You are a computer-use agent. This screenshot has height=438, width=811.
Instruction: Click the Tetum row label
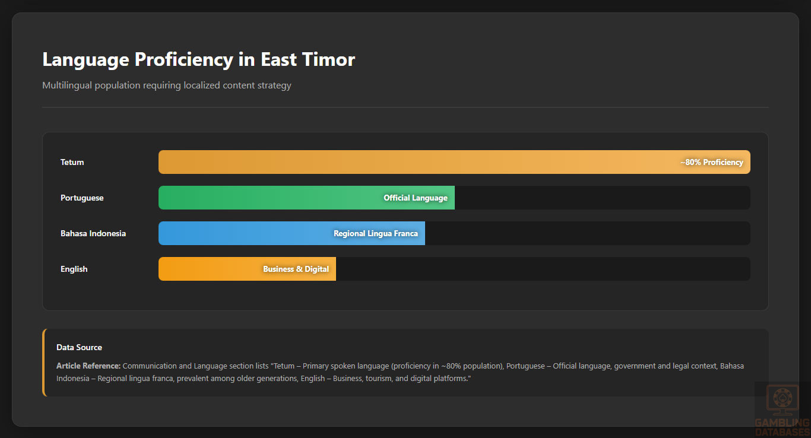pos(72,162)
